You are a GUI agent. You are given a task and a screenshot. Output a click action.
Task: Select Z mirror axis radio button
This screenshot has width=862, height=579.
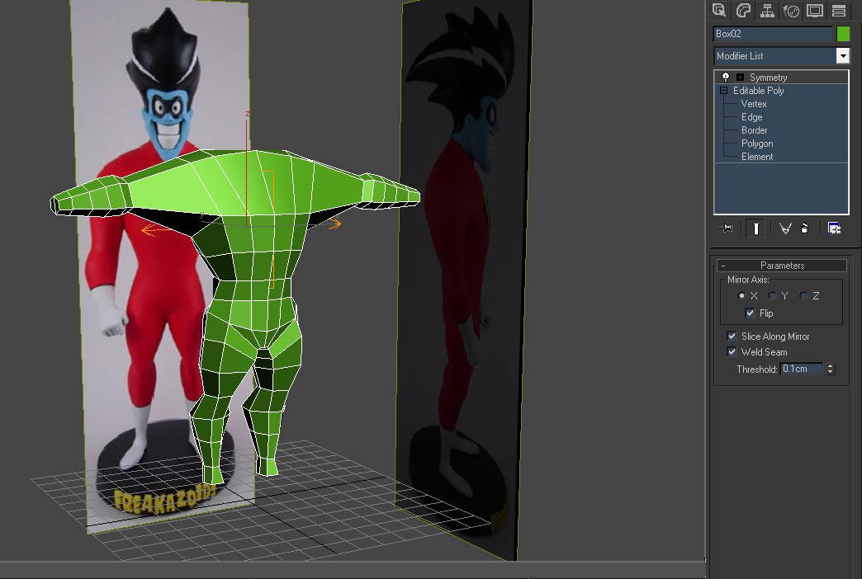point(803,295)
